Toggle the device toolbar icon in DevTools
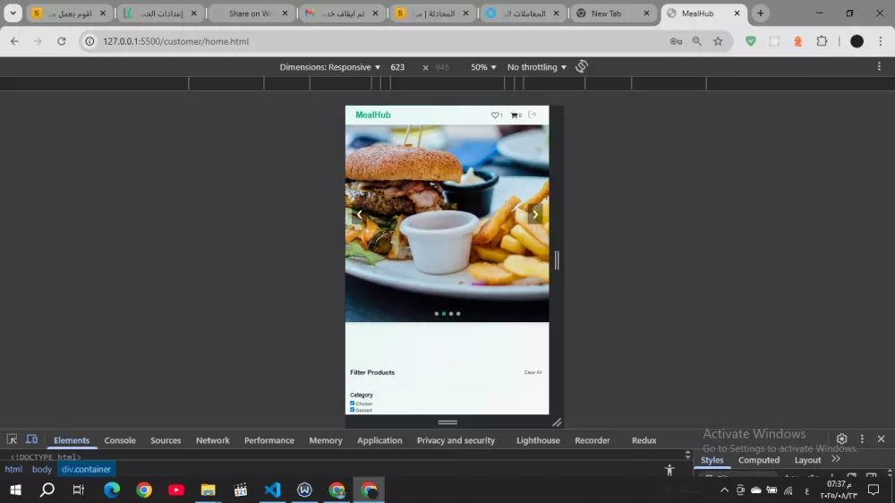The image size is (895, 503). [x=32, y=439]
